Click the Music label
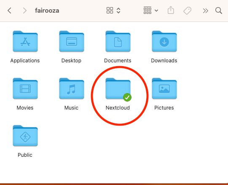 71,108
